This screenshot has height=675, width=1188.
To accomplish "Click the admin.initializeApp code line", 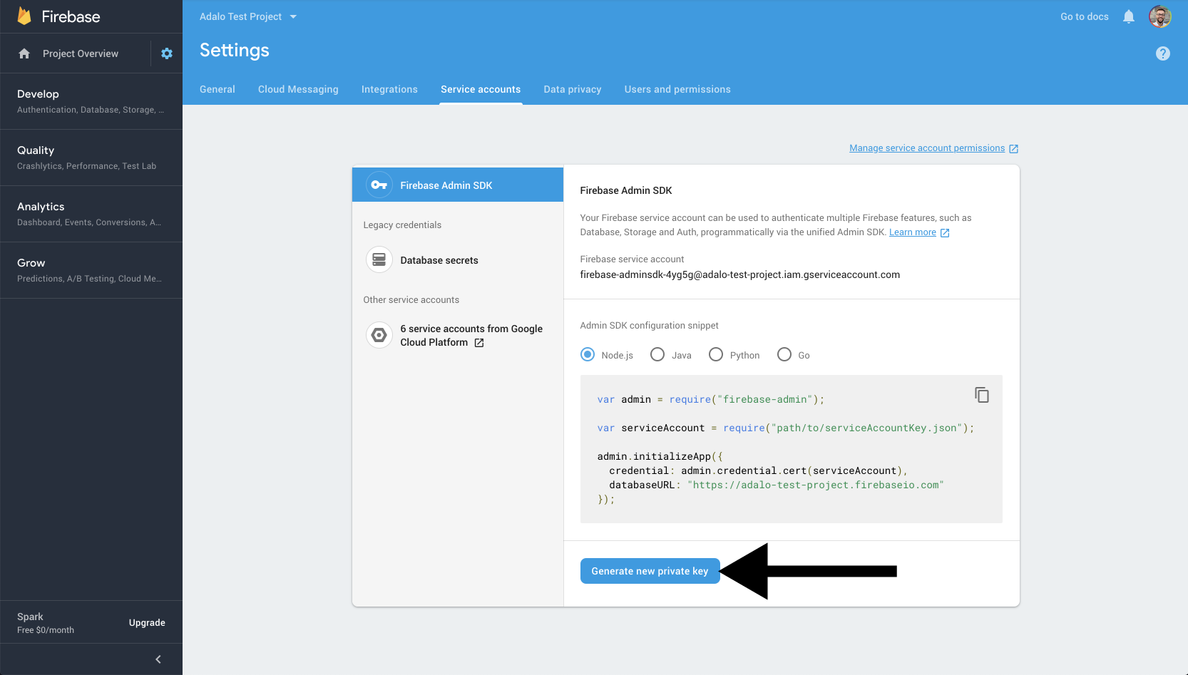I will point(660,456).
